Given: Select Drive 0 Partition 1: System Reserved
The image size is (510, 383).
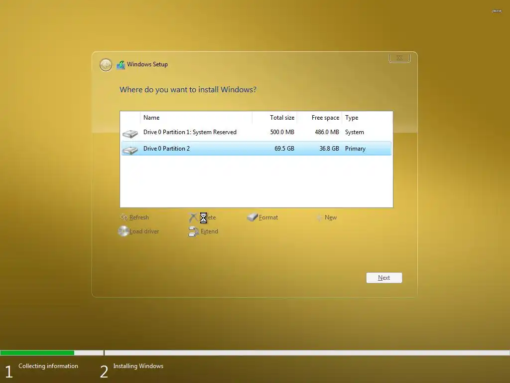Looking at the screenshot, I should pyautogui.click(x=256, y=132).
